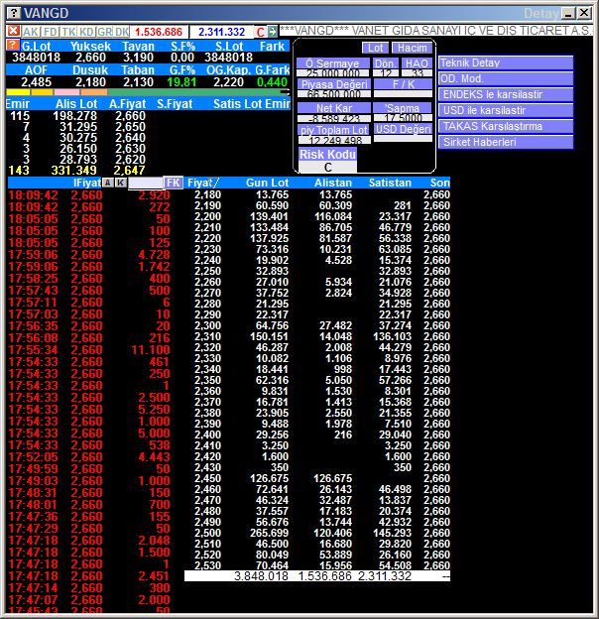Click the Piyasa Değeri label
599x619 pixels.
coord(334,84)
